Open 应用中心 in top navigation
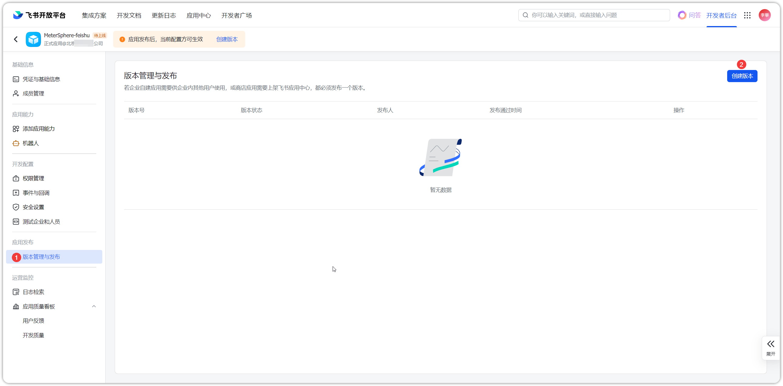The height and width of the screenshot is (386, 783). [199, 15]
